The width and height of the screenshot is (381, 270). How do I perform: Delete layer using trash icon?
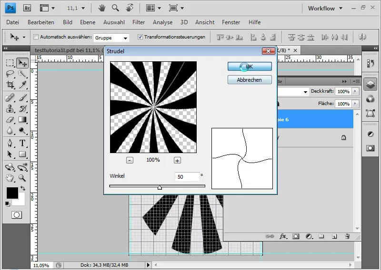[x=347, y=236]
